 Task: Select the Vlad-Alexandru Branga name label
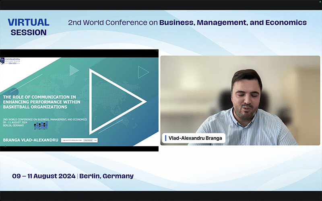195,138
